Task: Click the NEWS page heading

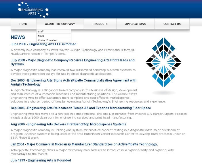Action: click(x=18, y=37)
